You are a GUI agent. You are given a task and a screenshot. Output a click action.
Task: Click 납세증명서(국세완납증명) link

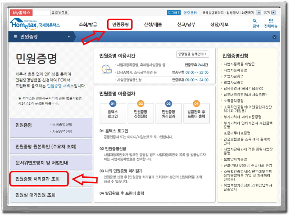tap(243, 89)
